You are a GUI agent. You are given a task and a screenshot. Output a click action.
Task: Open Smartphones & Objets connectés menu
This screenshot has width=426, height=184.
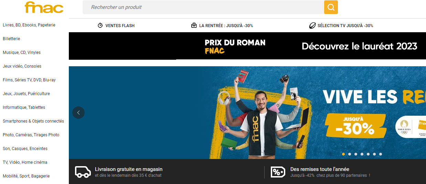click(x=33, y=121)
